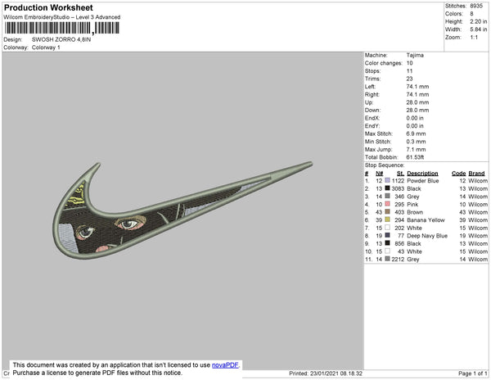491x380 pixels.
Task: Click the Pink color swatch in row 4
Action: 387,204
